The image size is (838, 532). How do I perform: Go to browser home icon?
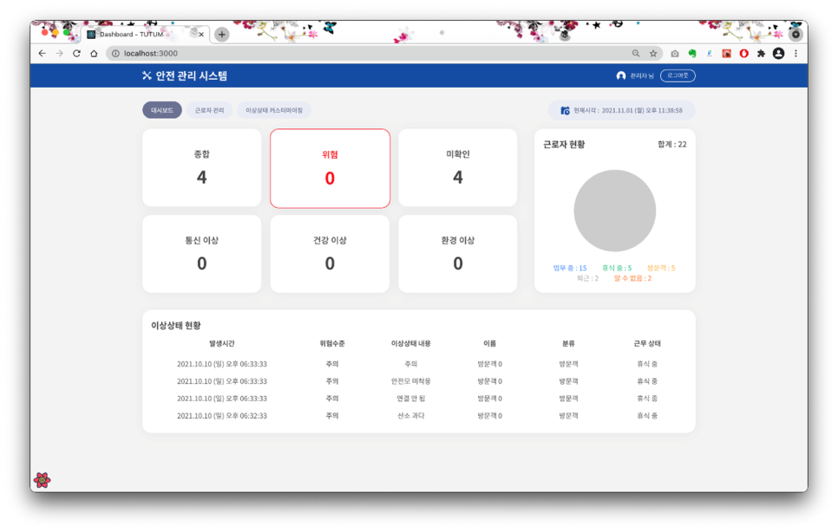(94, 54)
